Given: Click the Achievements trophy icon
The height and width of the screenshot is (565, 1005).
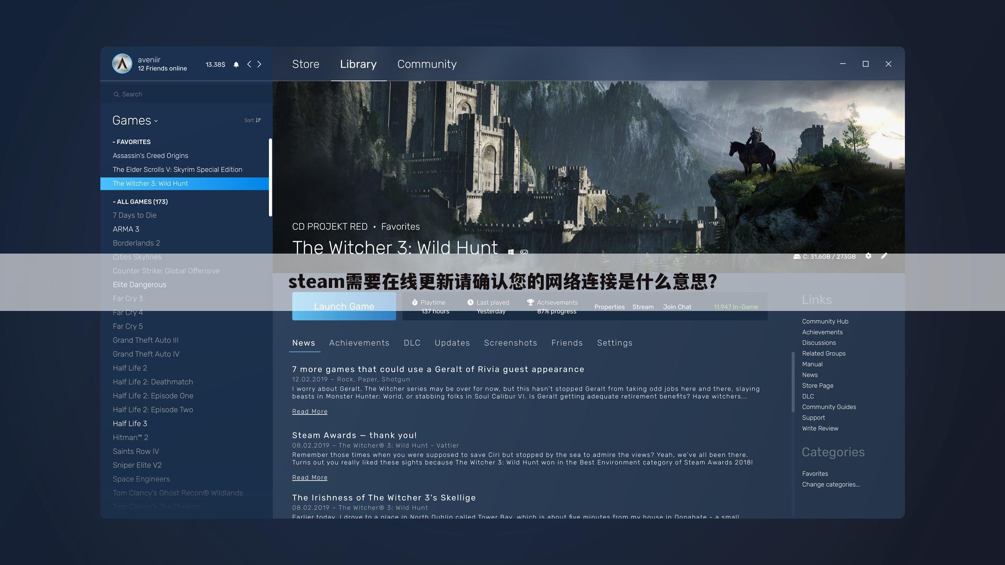Looking at the screenshot, I should click(530, 302).
